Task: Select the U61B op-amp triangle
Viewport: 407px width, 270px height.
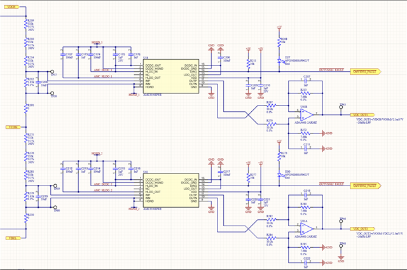Action: [307, 114]
